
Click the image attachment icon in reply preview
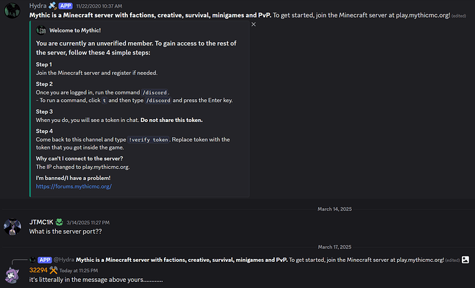tap(465, 260)
